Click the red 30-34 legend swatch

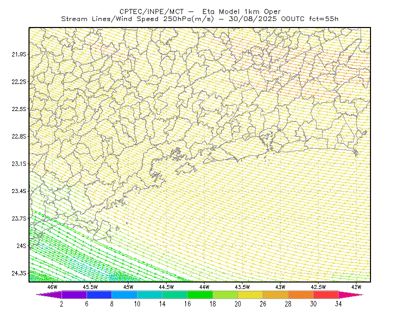(x=326, y=294)
